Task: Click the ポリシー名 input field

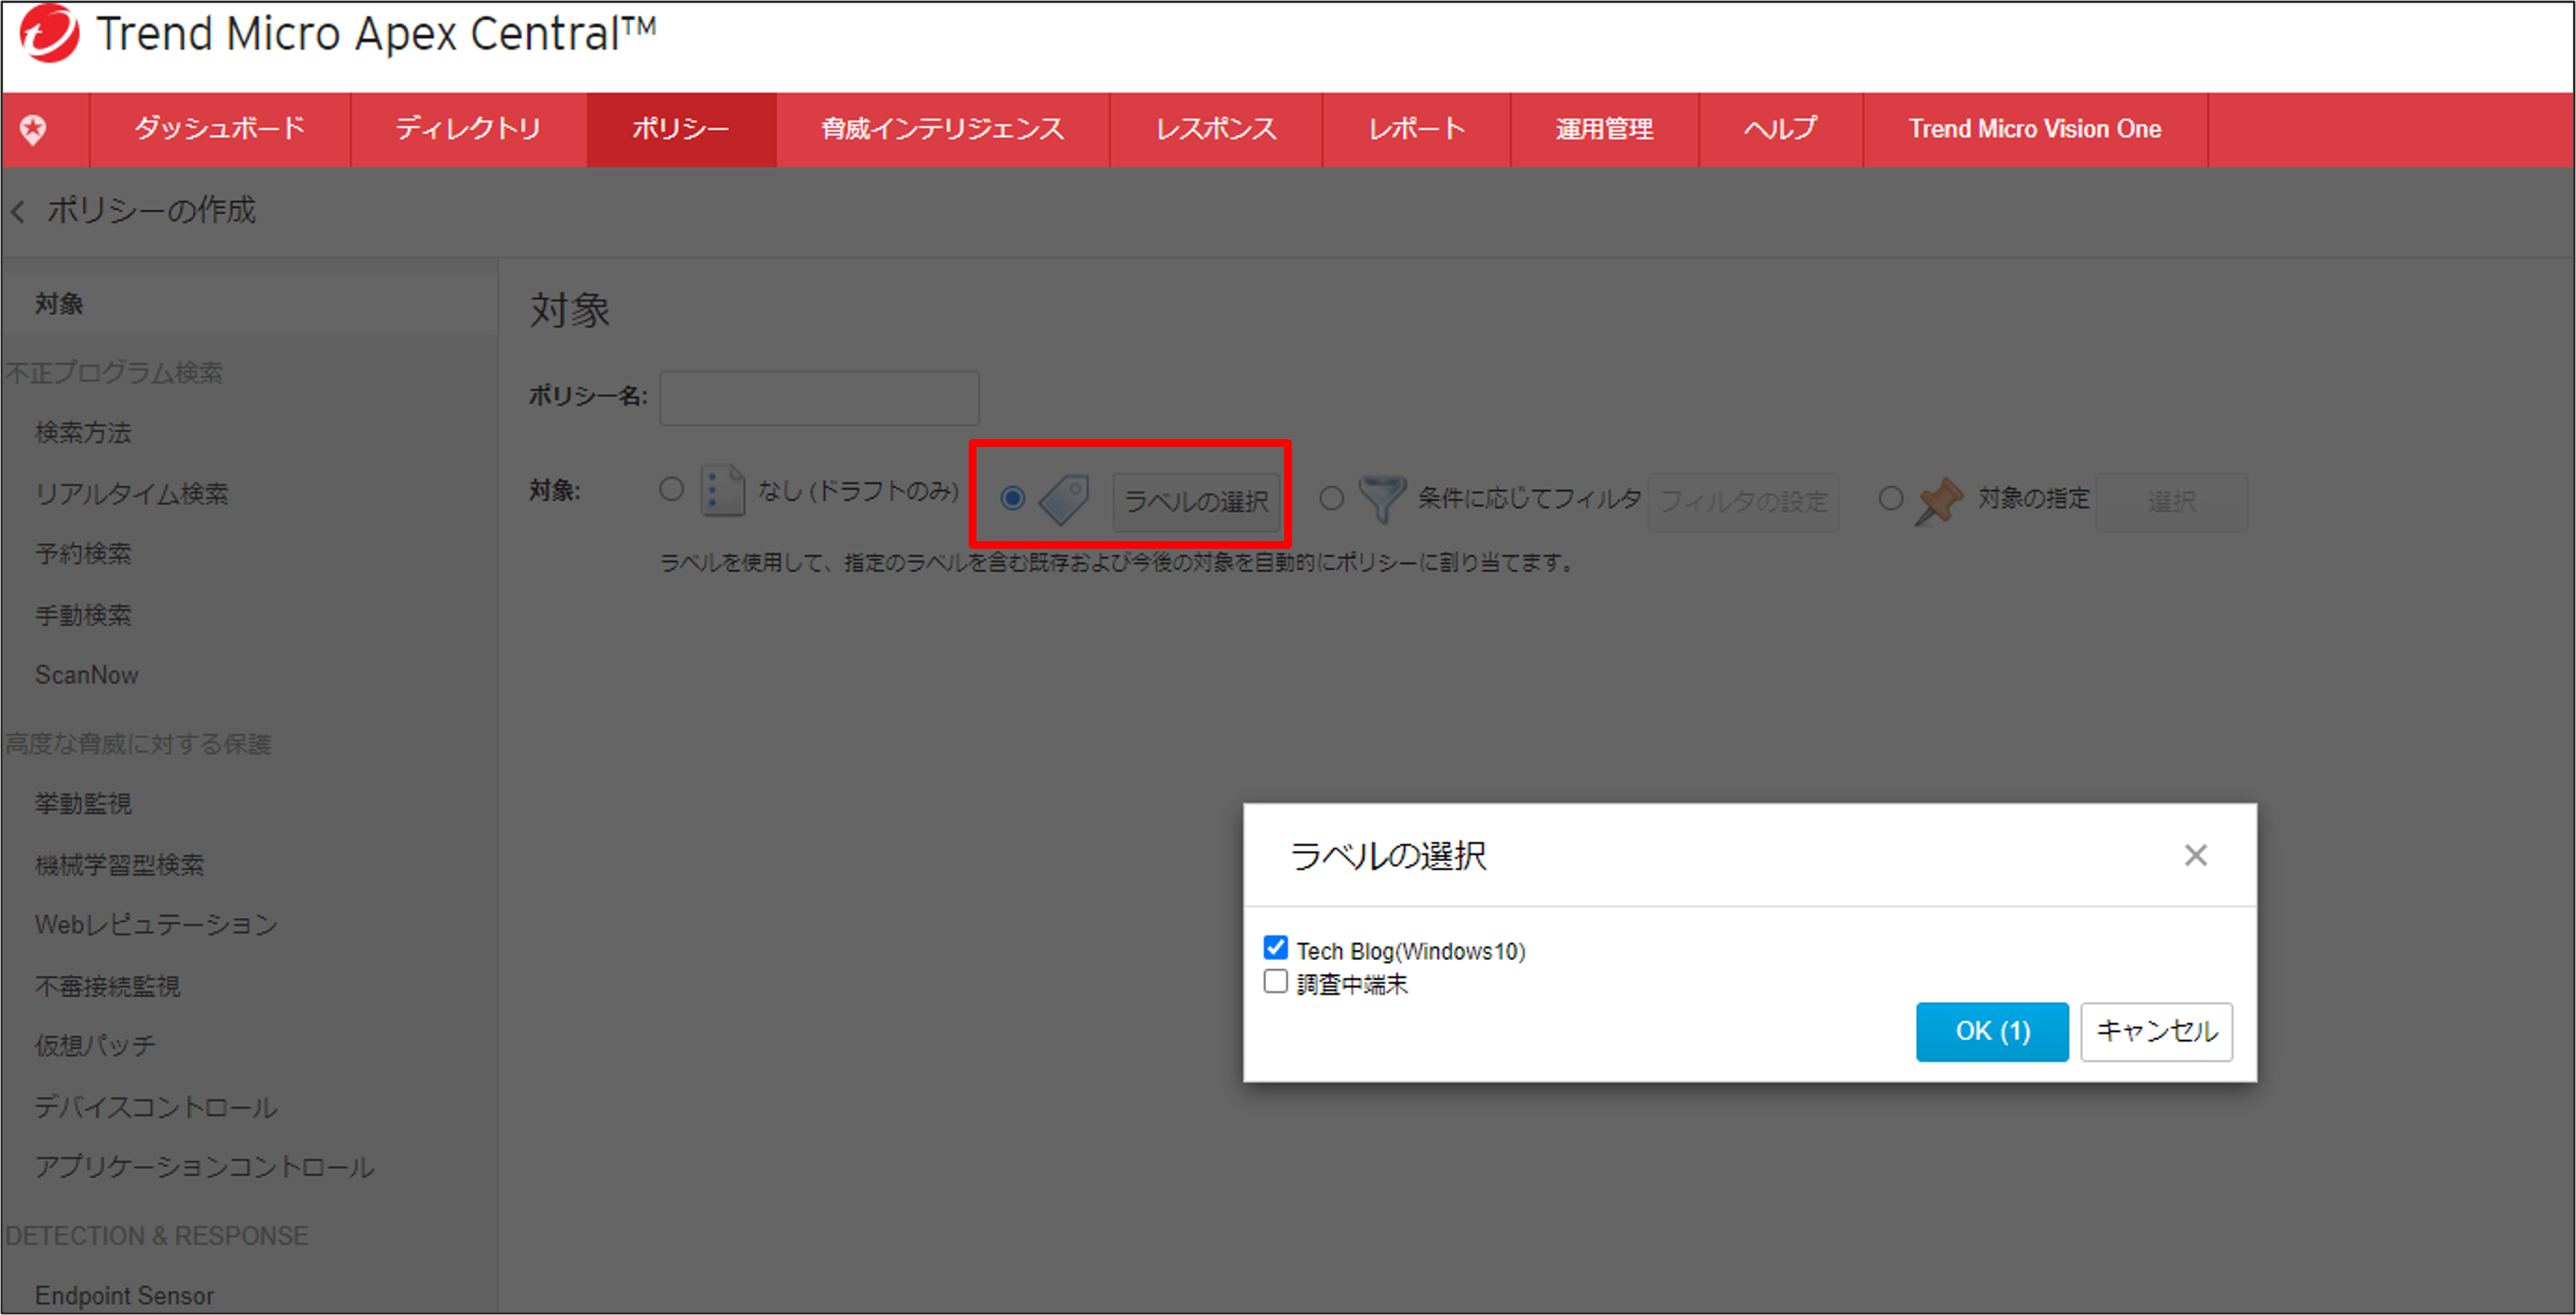Action: [x=819, y=398]
